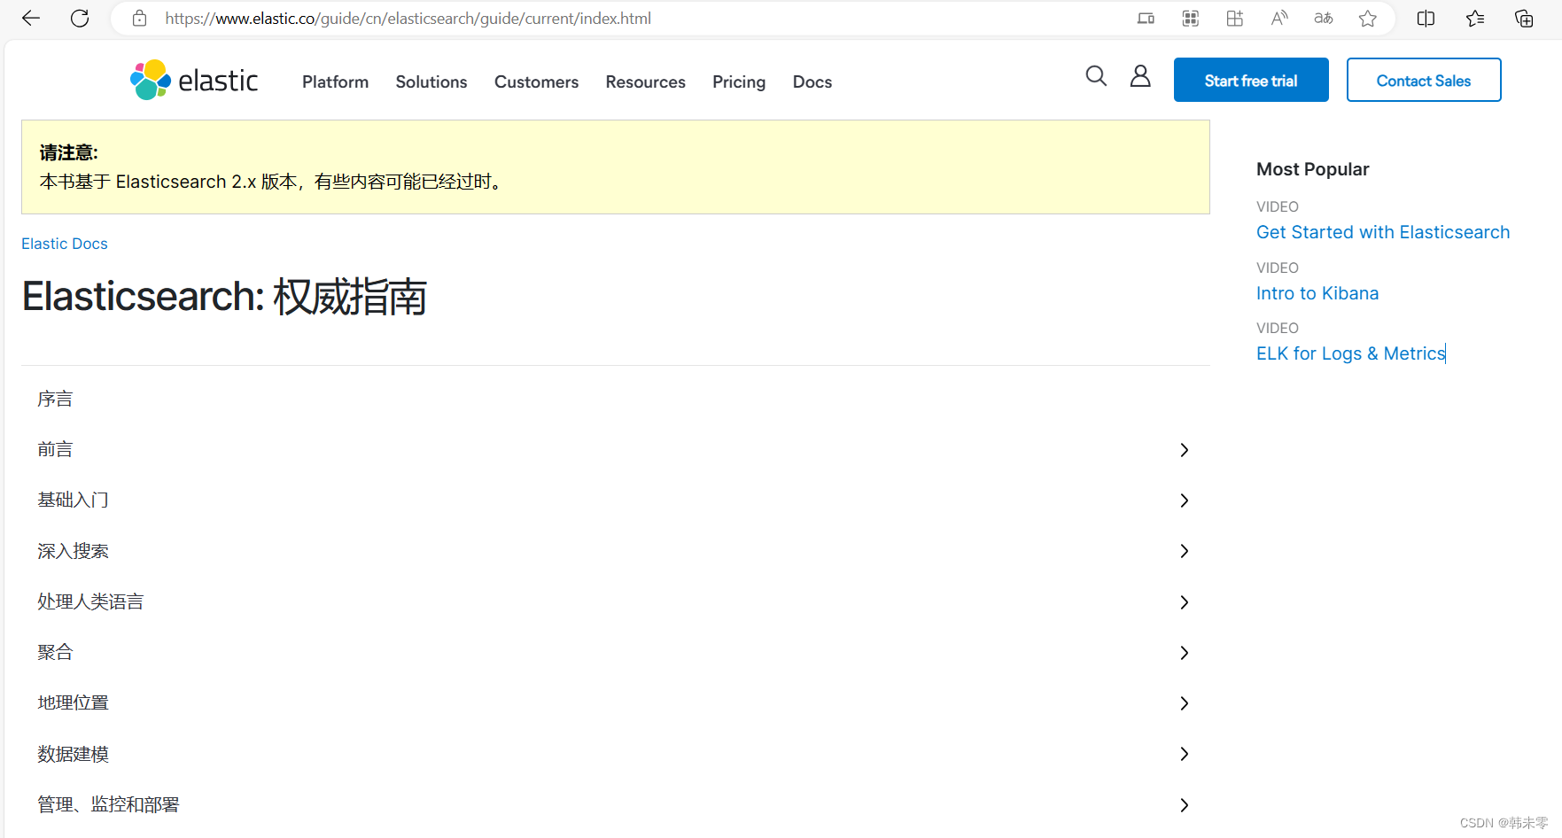Screen dimensions: 1562x838
Task: Open the site information lock icon
Action: coord(139,18)
